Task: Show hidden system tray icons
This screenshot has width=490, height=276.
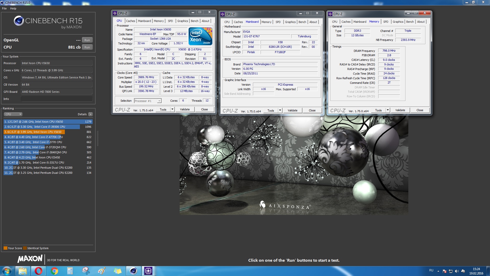Action: coord(438,271)
